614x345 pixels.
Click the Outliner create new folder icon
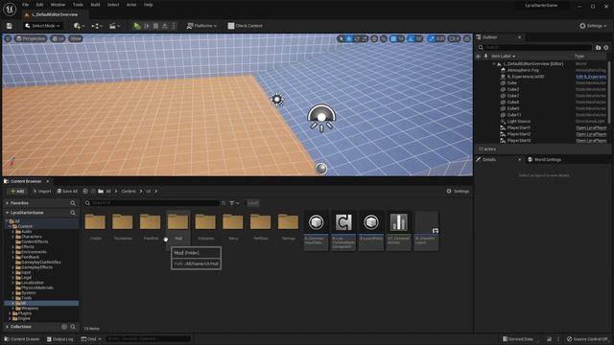598,47
